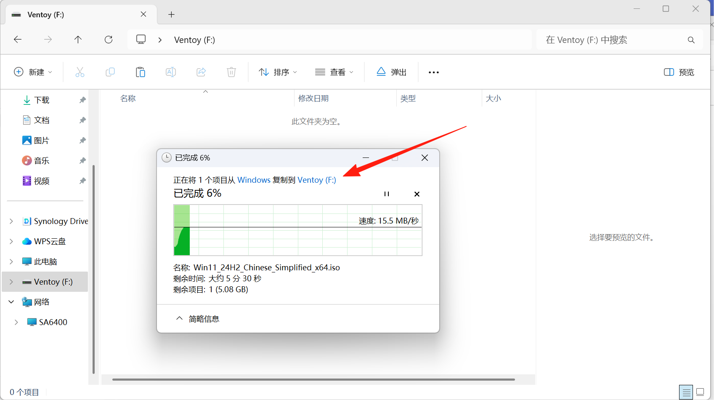Open Videos (视频) quick access folder
714x400 pixels.
pos(42,181)
